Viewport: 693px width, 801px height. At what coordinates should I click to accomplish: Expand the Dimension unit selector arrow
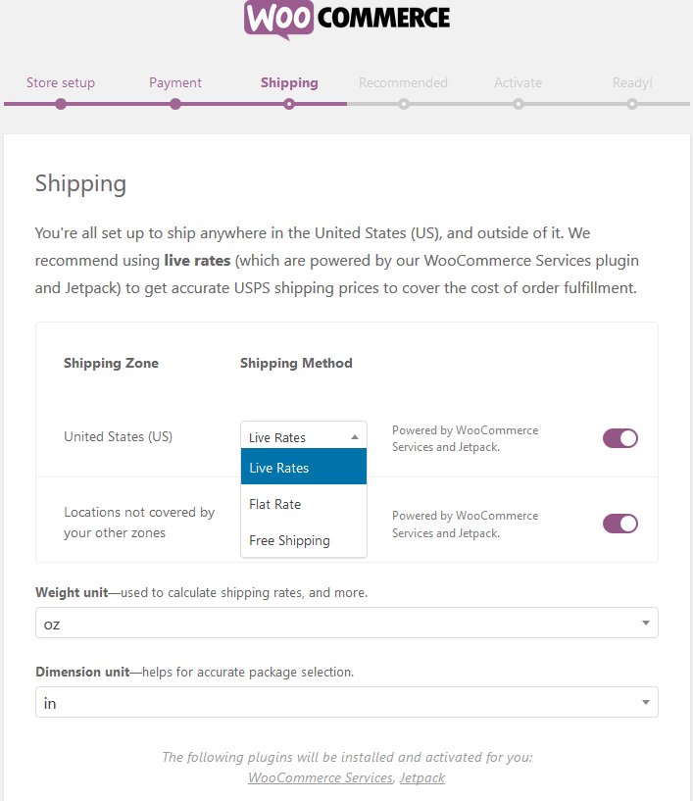(646, 702)
